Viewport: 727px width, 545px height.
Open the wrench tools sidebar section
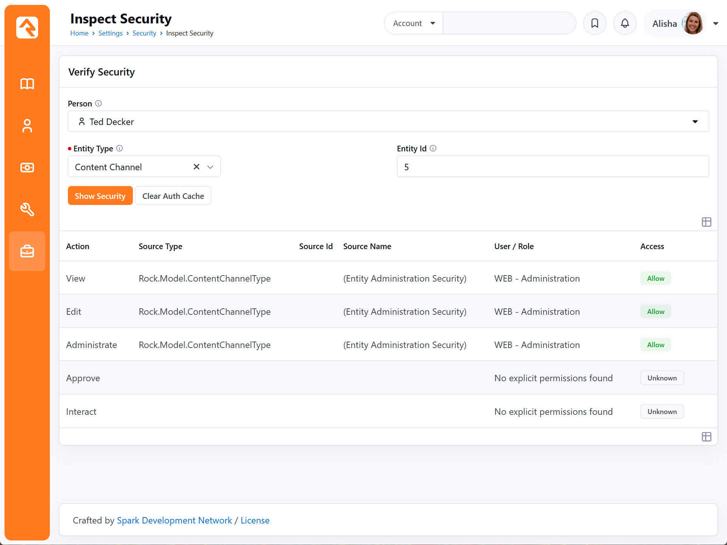click(x=27, y=209)
